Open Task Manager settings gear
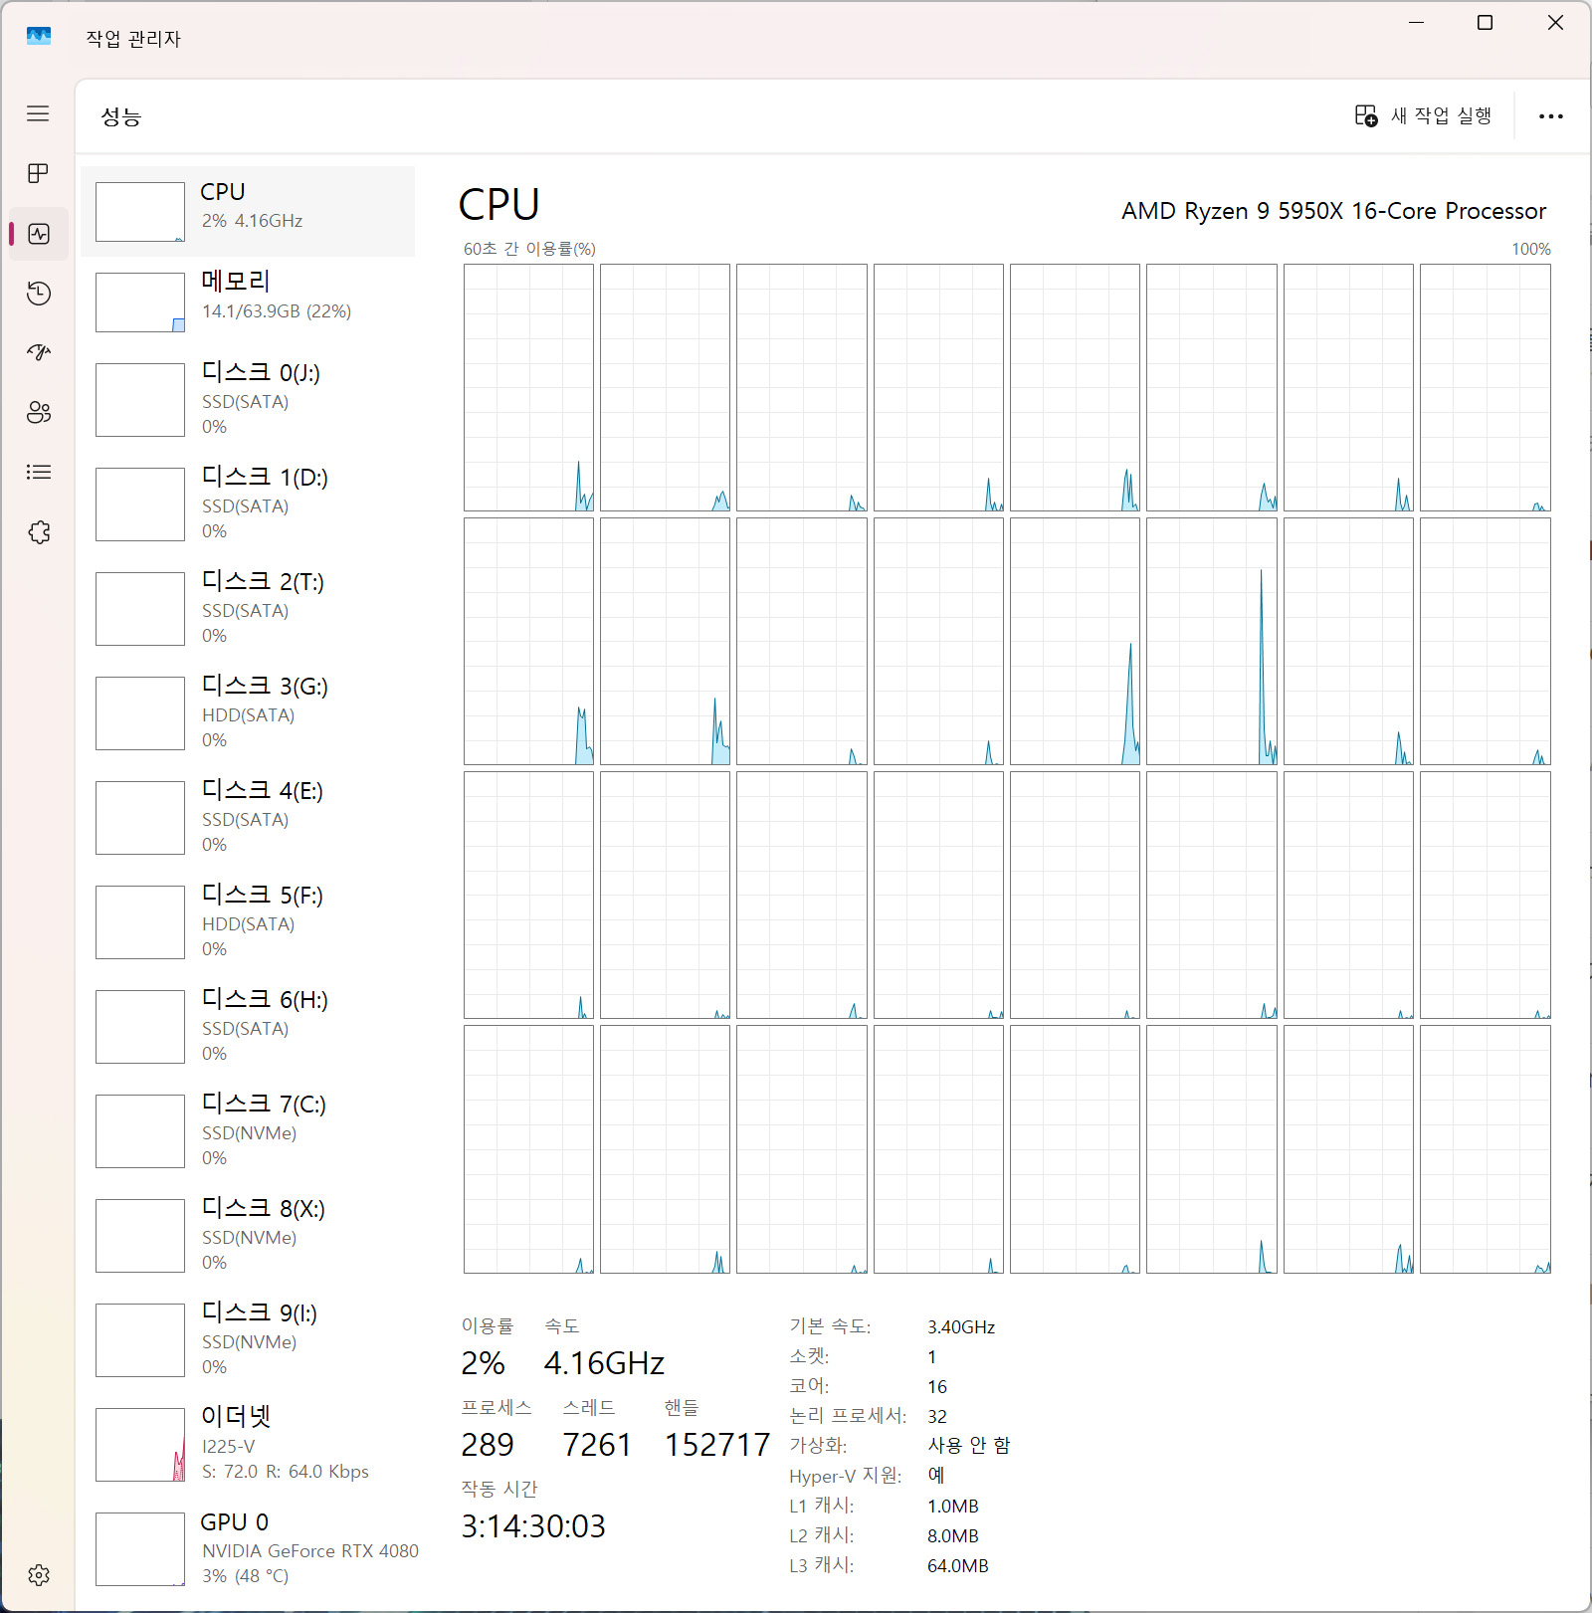 click(x=38, y=1575)
